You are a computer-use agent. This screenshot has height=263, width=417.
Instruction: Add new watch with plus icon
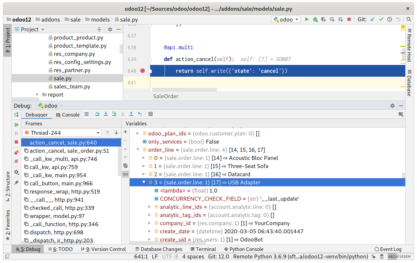125,132
